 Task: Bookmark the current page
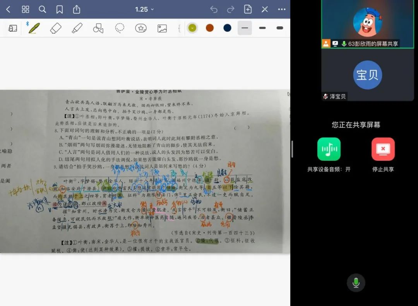[60, 9]
